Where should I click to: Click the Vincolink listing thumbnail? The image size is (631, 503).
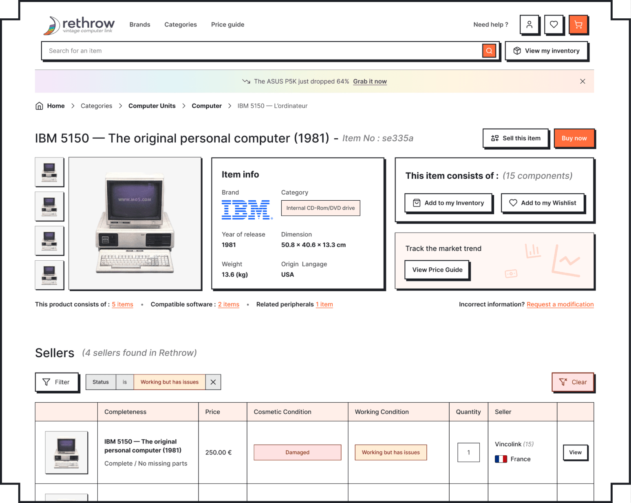coord(66,452)
